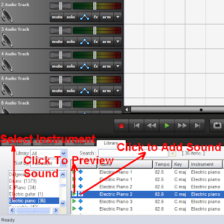Arm 4 Audio Track for recording

tap(107, 67)
